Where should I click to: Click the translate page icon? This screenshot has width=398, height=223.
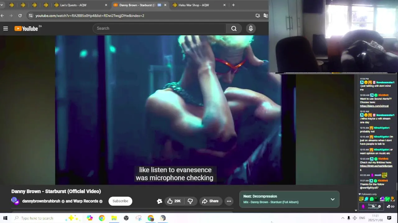[x=266, y=15]
